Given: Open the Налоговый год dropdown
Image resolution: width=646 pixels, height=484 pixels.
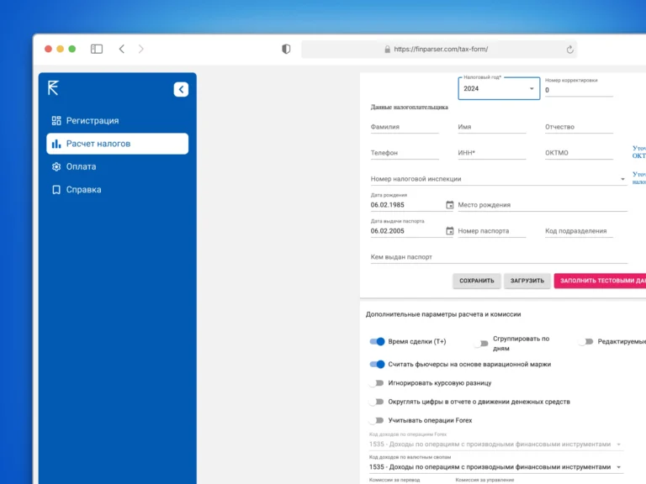Looking at the screenshot, I should (x=499, y=88).
